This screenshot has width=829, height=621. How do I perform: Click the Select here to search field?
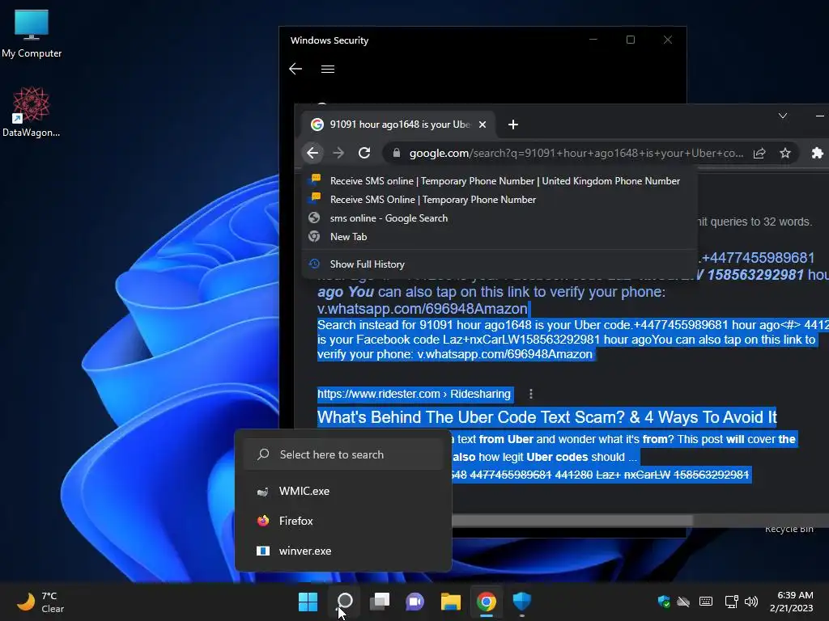(343, 454)
